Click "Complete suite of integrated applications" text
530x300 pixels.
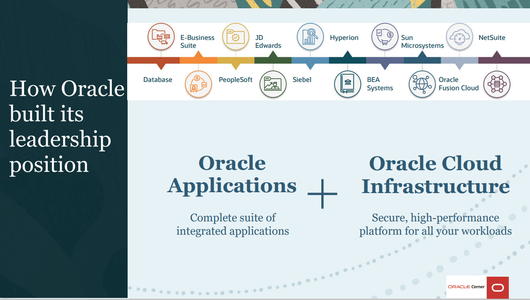click(233, 224)
